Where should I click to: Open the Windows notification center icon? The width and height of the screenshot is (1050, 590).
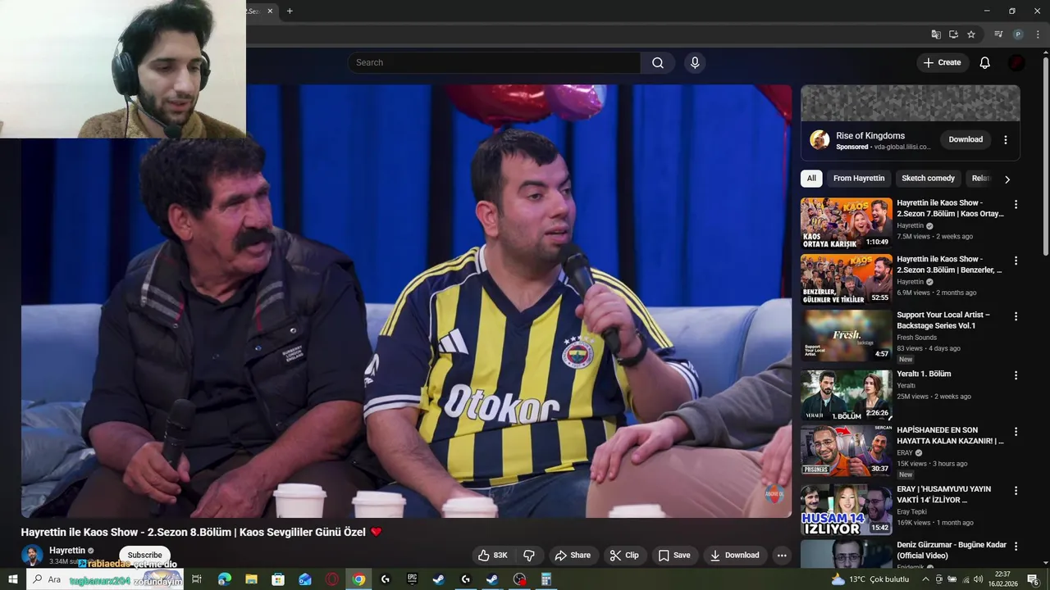click(x=1033, y=579)
